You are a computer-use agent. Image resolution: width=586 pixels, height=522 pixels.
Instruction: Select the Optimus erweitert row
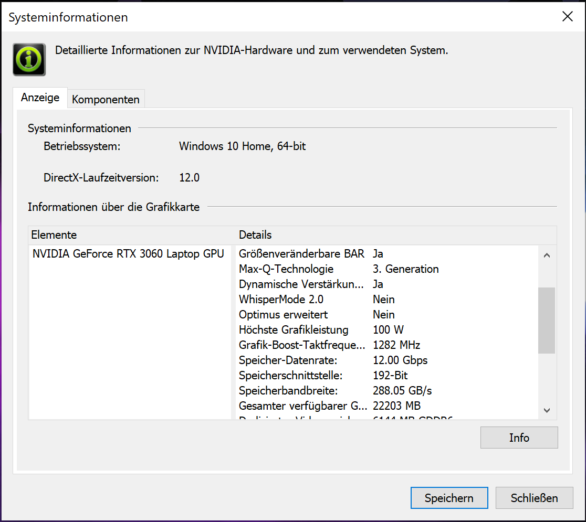coord(283,315)
